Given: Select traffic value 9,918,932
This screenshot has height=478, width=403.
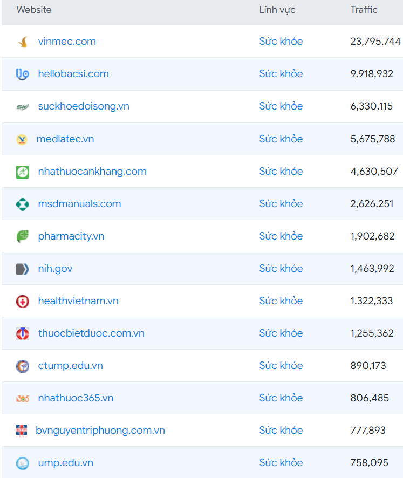Looking at the screenshot, I should 372,74.
